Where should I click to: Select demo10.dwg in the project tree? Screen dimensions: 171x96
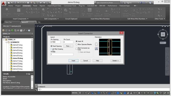18,58
